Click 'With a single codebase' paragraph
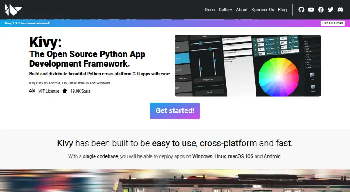 tap(175, 156)
